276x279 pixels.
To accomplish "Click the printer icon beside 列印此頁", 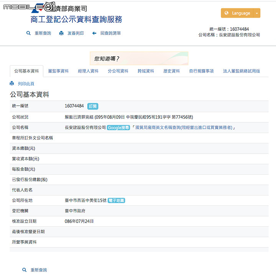I will 12,83.
